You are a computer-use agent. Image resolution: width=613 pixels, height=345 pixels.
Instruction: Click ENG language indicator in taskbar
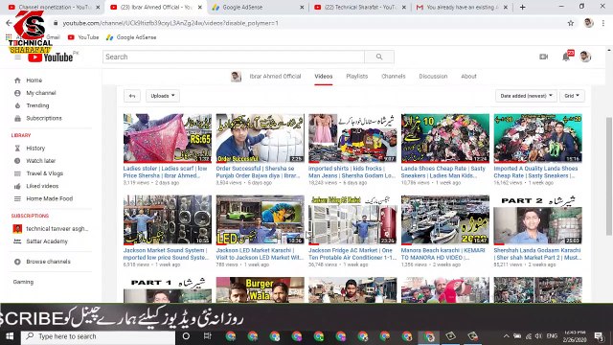coord(552,336)
